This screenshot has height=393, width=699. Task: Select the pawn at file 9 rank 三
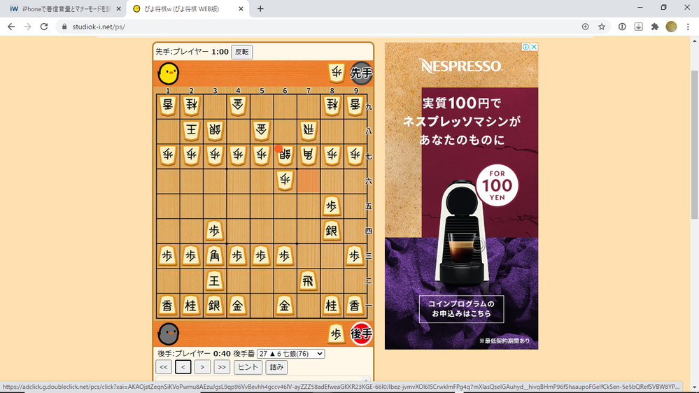(355, 256)
